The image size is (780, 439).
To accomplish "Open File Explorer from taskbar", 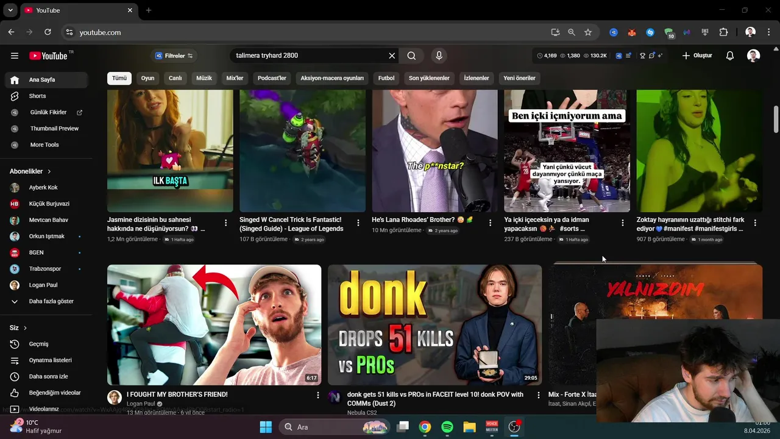I will pos(469,427).
